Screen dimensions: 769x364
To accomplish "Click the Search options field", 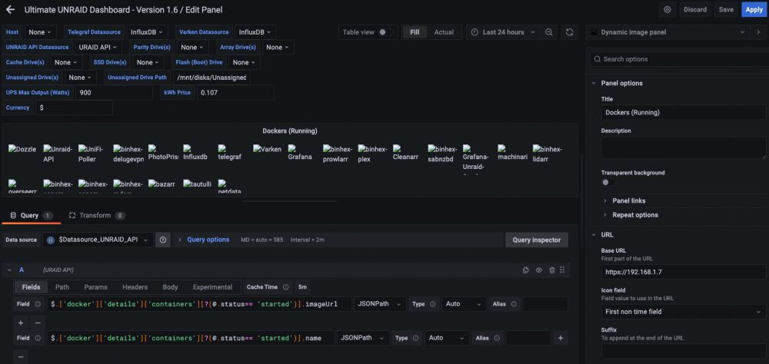I will [x=679, y=59].
